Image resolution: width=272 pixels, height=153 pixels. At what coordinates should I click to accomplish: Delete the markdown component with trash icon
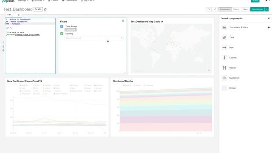tap(19, 15)
